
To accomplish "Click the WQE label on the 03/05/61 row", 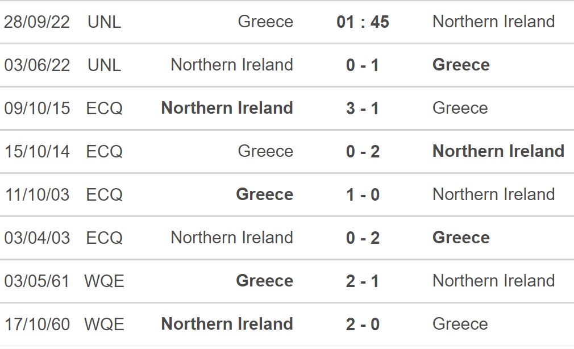I will 105,281.
